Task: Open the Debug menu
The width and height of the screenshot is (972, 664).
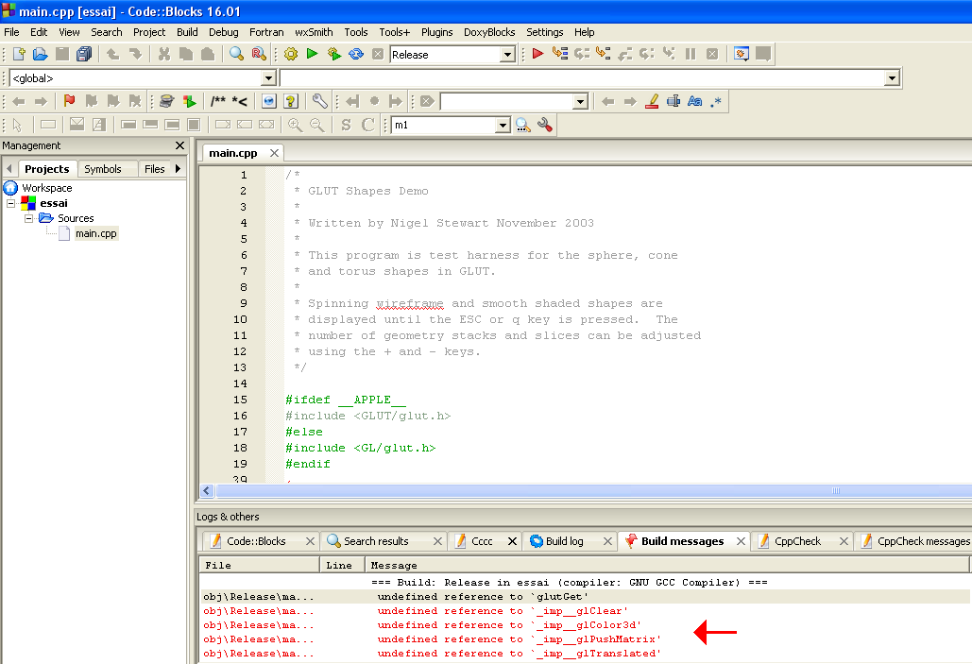Action: (223, 32)
